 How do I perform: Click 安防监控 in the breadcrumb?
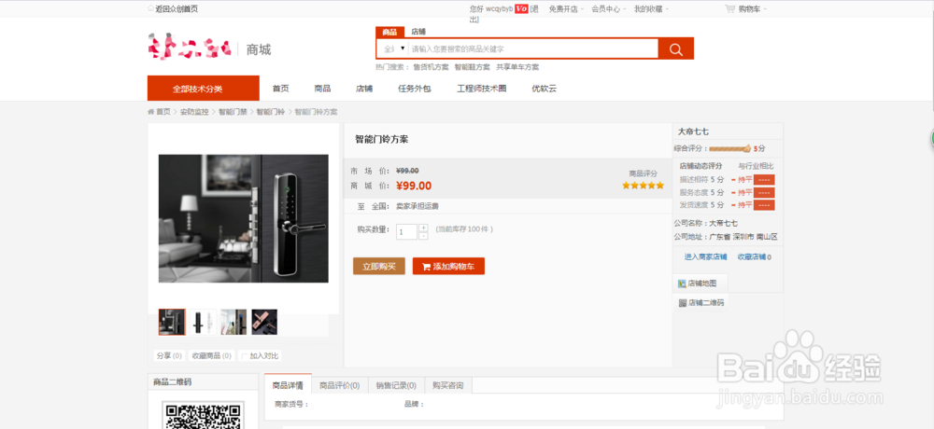[194, 112]
